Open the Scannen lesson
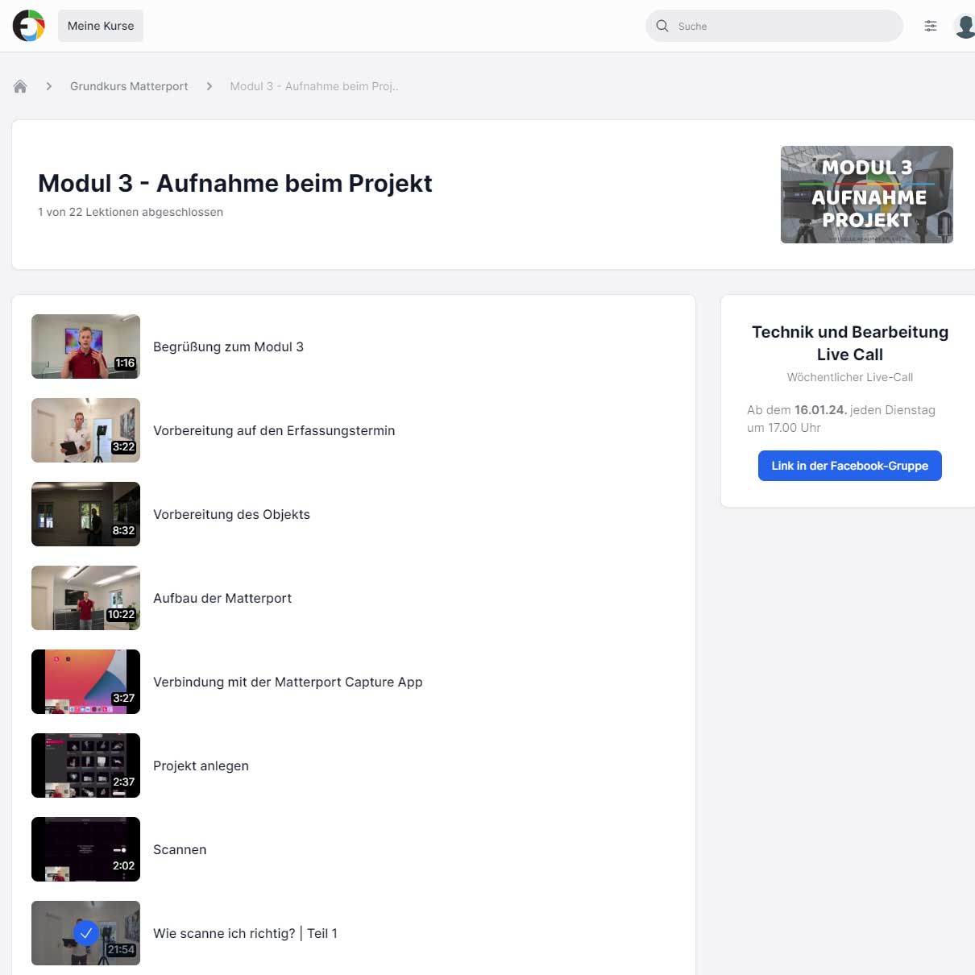This screenshot has height=975, width=975. click(x=180, y=849)
